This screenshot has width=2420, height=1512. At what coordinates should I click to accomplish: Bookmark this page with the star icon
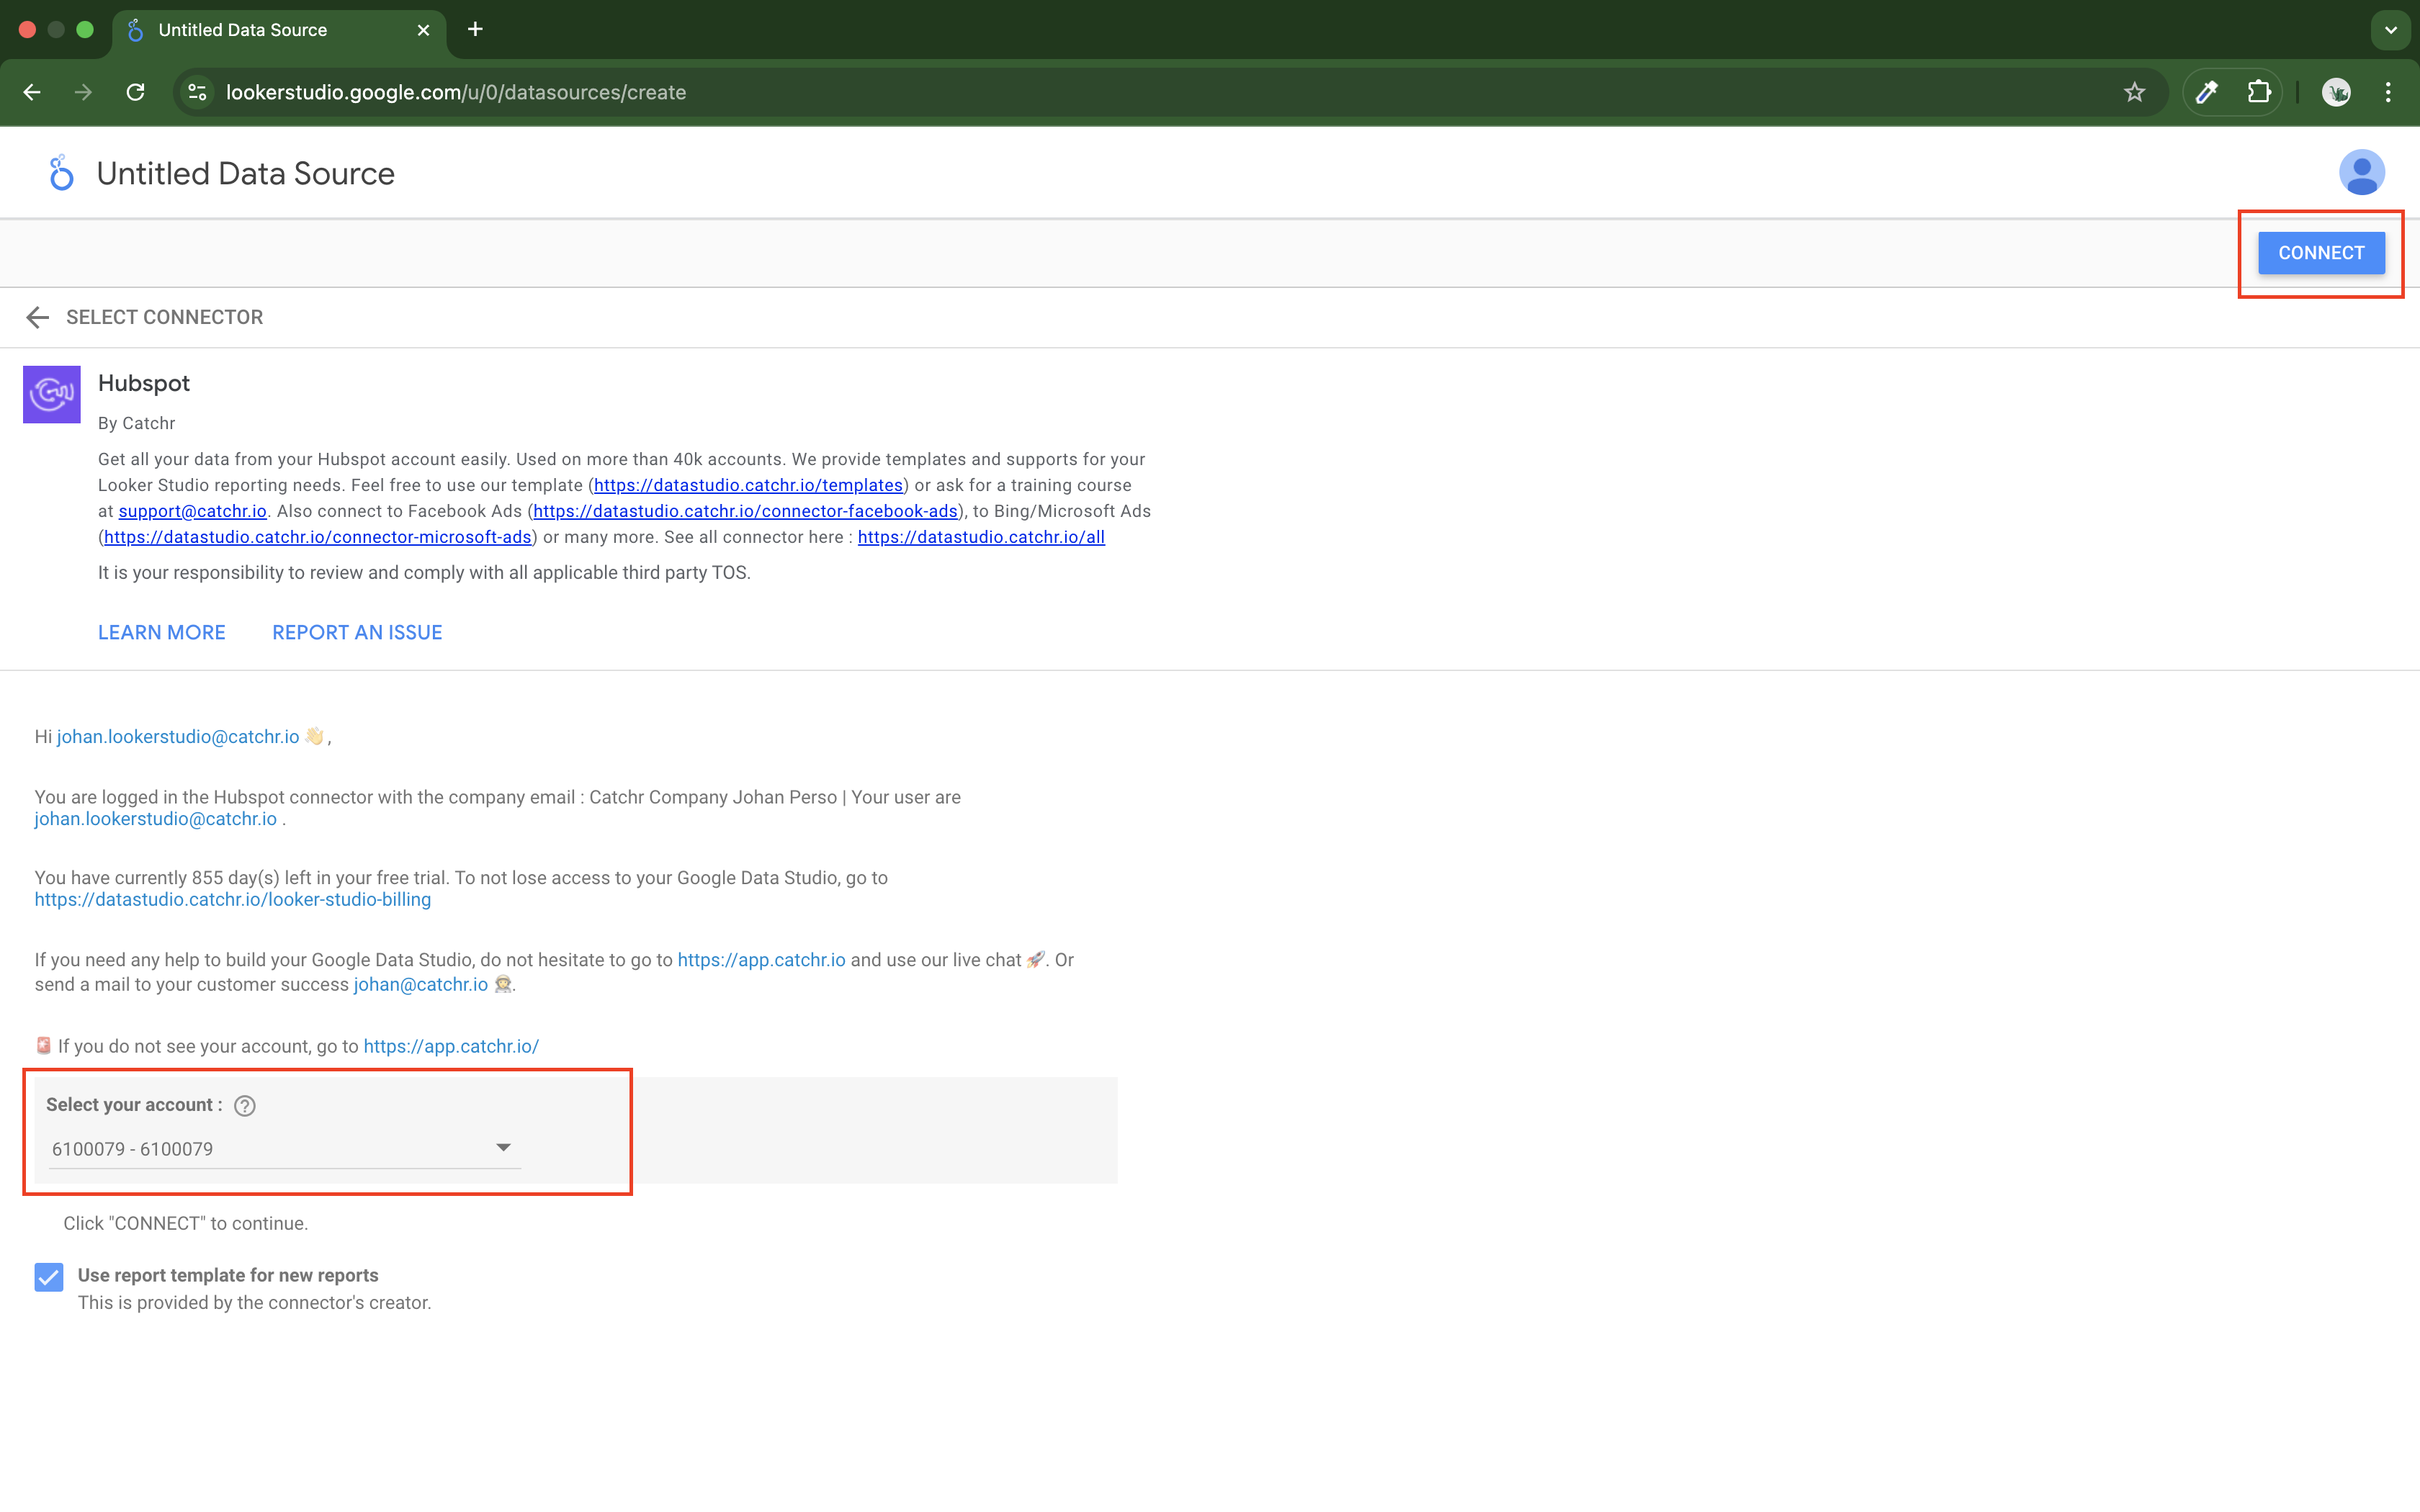pyautogui.click(x=2135, y=92)
